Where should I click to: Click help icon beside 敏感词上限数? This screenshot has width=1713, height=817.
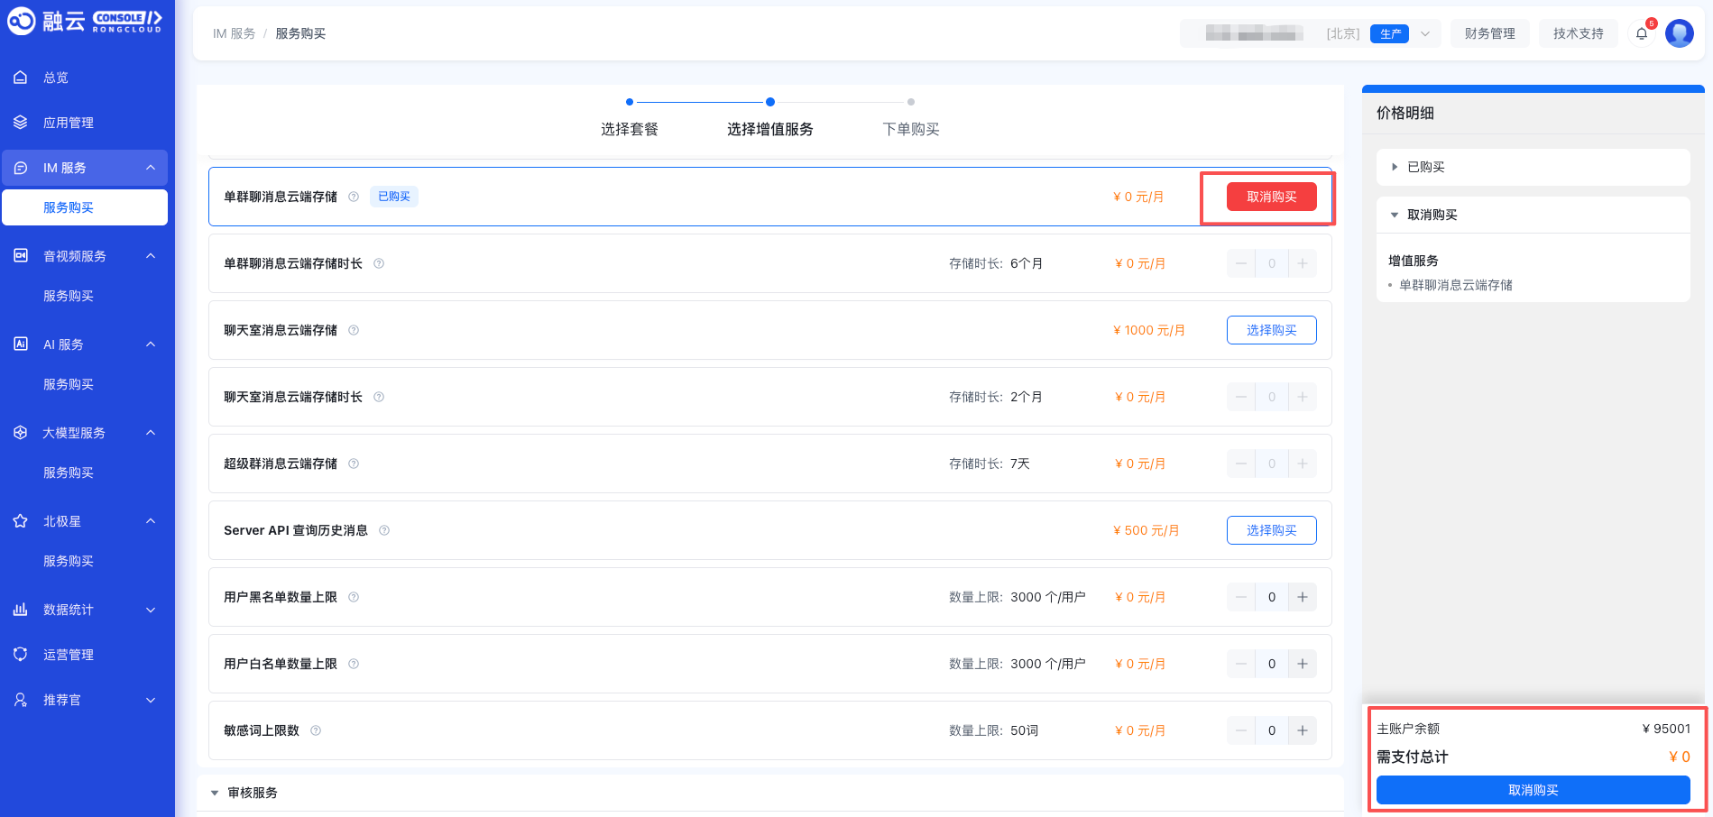pos(316,730)
